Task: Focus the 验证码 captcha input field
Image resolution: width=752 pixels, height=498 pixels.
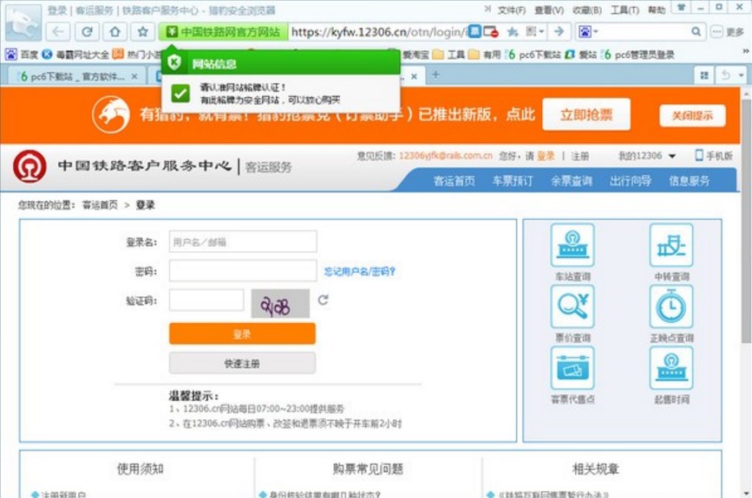Action: tap(206, 301)
